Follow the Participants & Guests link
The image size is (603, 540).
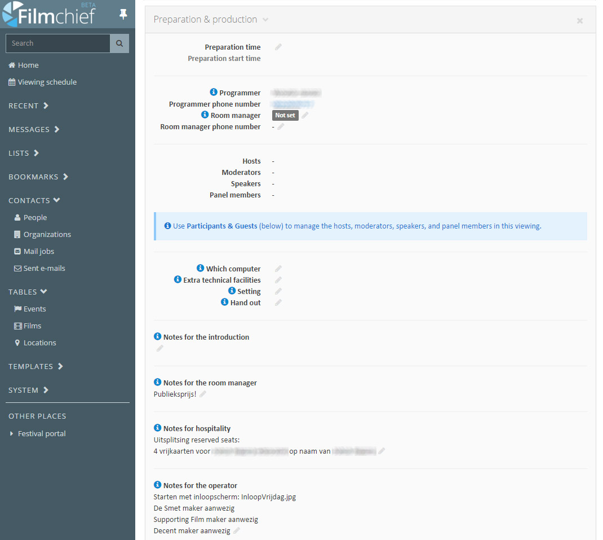click(x=221, y=226)
